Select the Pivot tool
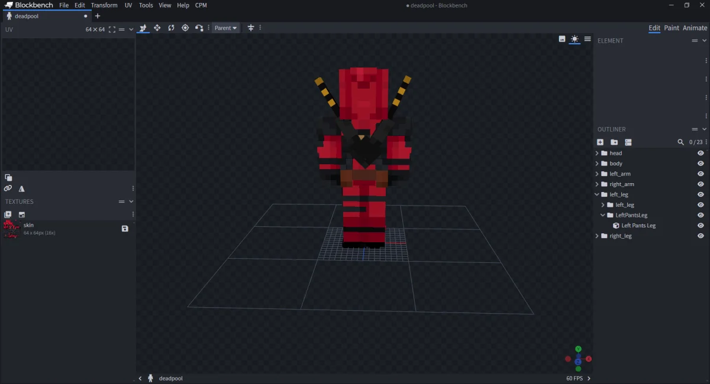The image size is (710, 384). (x=185, y=28)
